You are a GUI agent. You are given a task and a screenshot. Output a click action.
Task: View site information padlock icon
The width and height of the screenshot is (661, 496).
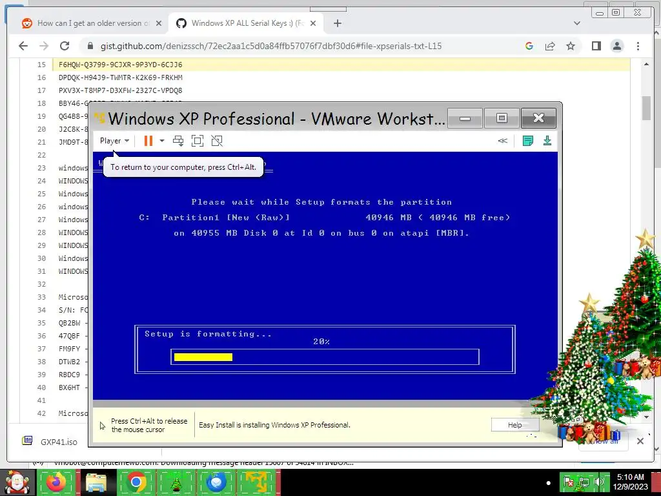pyautogui.click(x=90, y=46)
